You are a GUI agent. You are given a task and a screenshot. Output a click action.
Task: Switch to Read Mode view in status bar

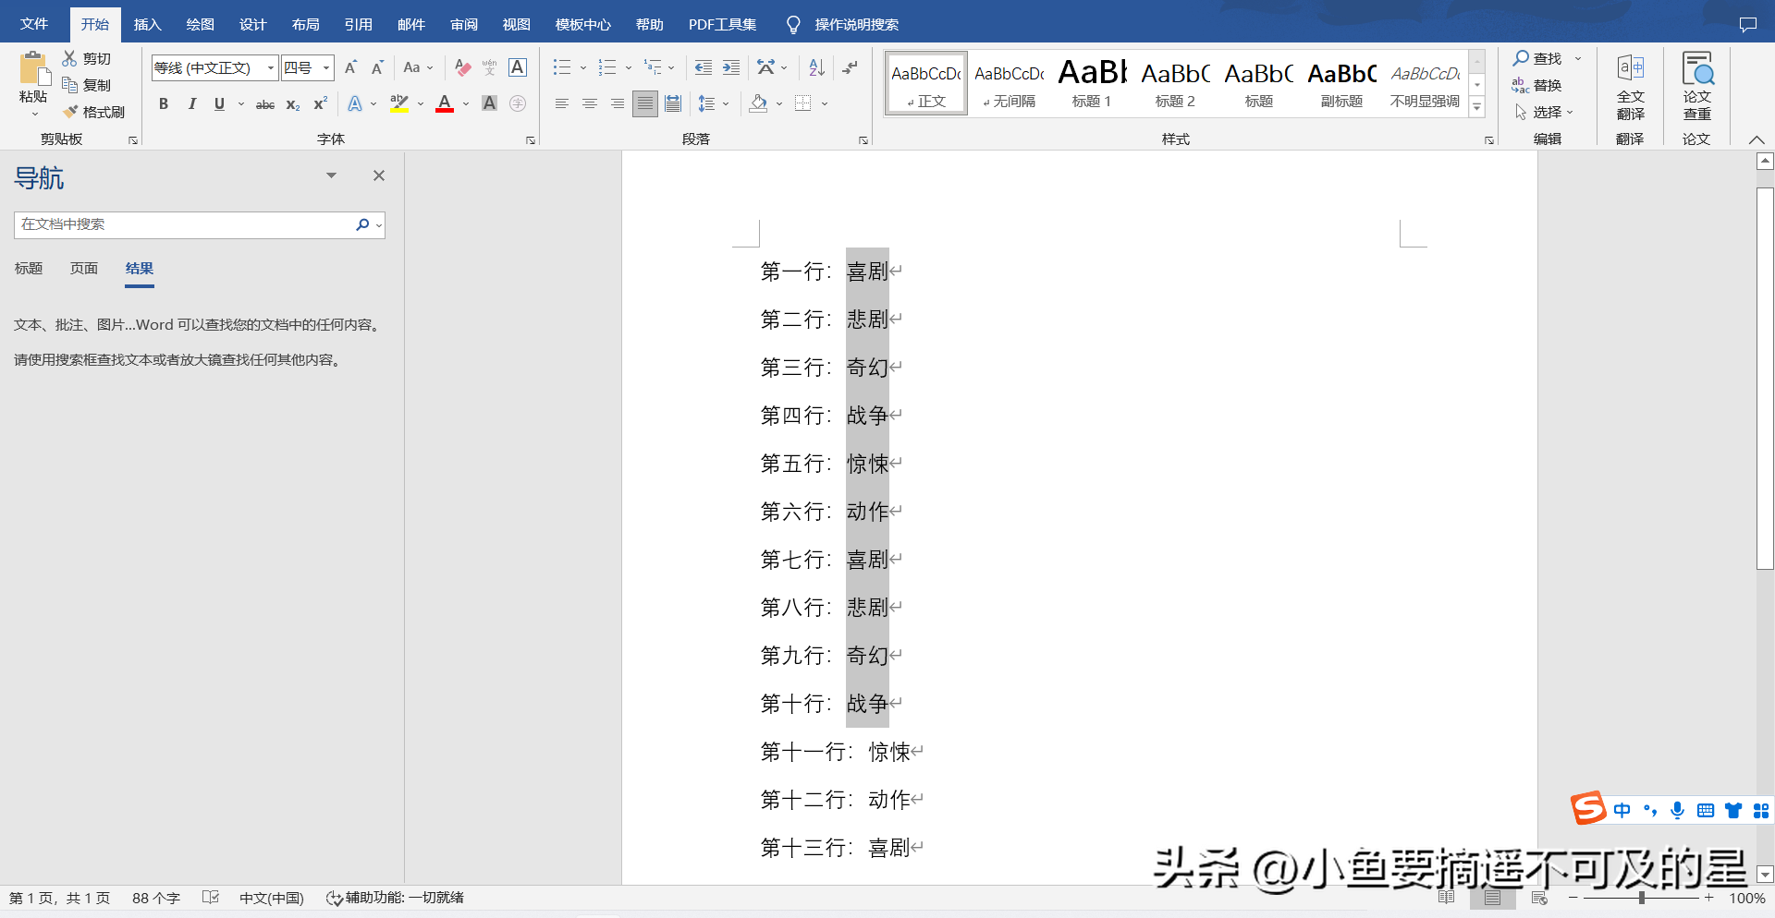(1447, 898)
